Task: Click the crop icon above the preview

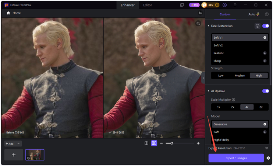Action: [200, 13]
